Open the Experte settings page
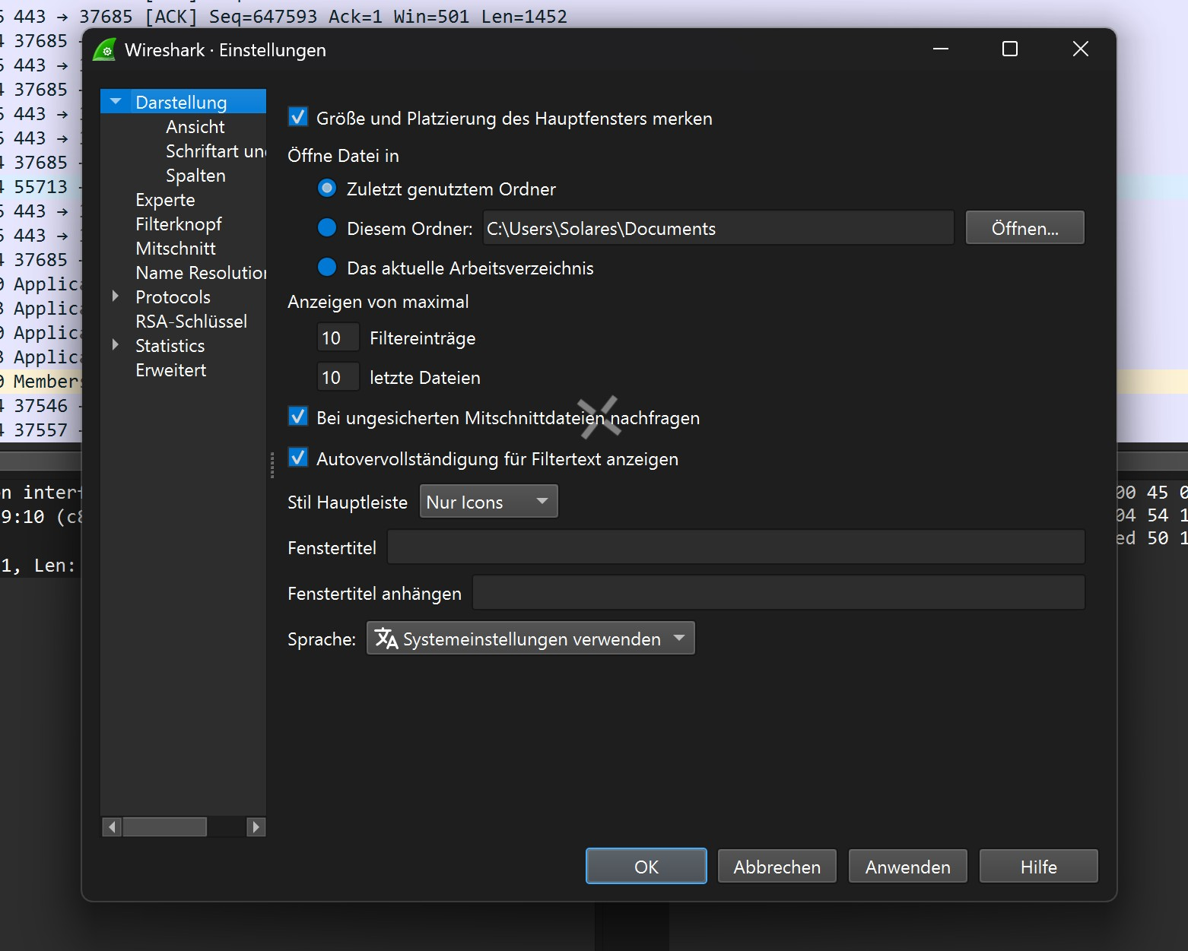The width and height of the screenshot is (1188, 951). (165, 199)
